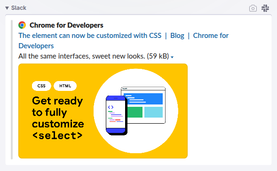
Task: Click the code brackets icon on phone
Action: (x=111, y=107)
